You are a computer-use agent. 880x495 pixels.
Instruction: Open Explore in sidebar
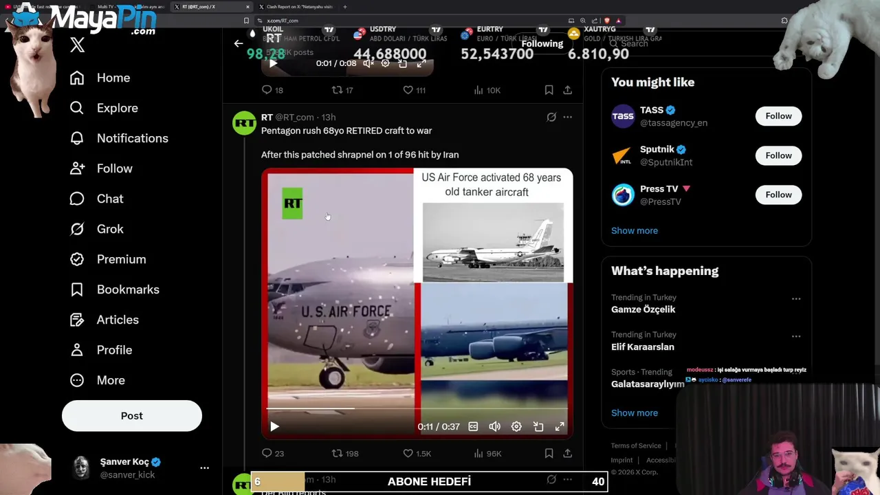[104, 108]
